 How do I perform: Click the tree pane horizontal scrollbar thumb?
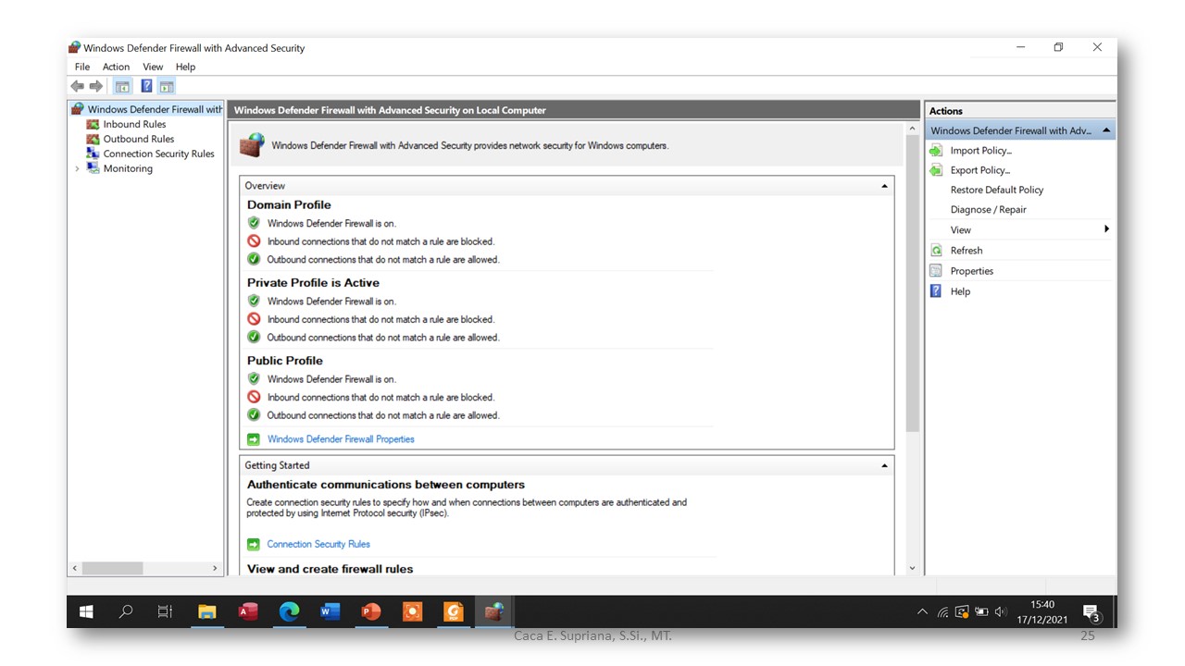pos(112,568)
